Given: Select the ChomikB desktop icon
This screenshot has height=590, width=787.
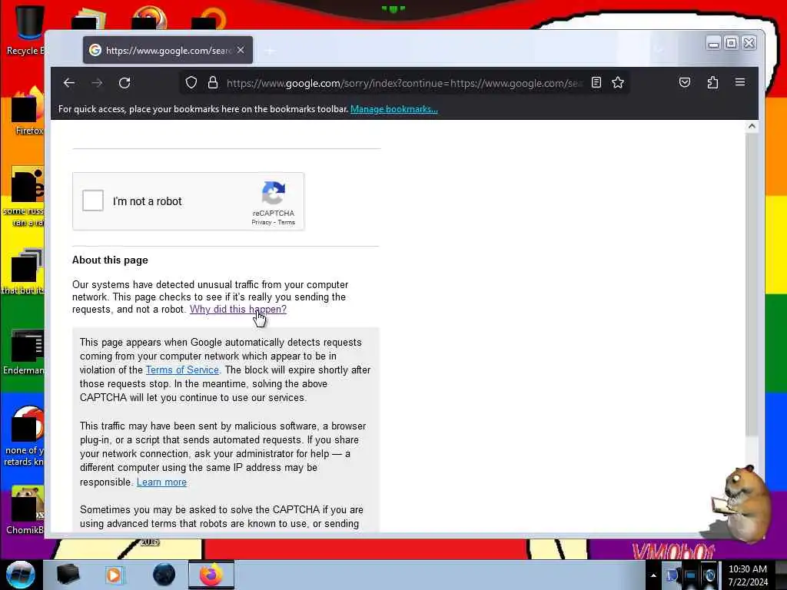Looking at the screenshot, I should coord(25,510).
